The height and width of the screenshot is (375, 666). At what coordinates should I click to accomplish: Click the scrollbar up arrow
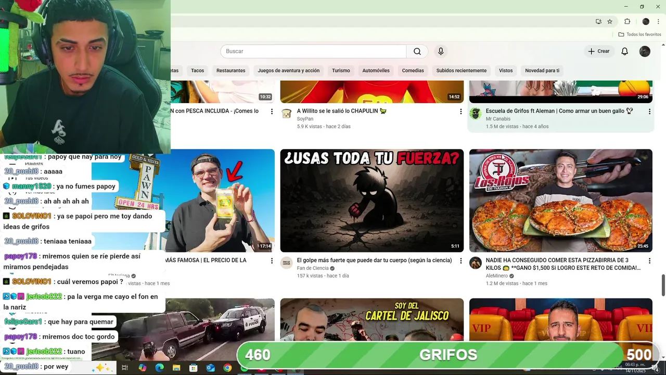tap(663, 45)
